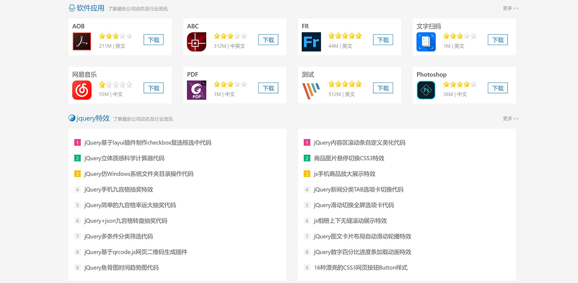Click the FR five-star rating
578x283 pixels.
tap(345, 36)
